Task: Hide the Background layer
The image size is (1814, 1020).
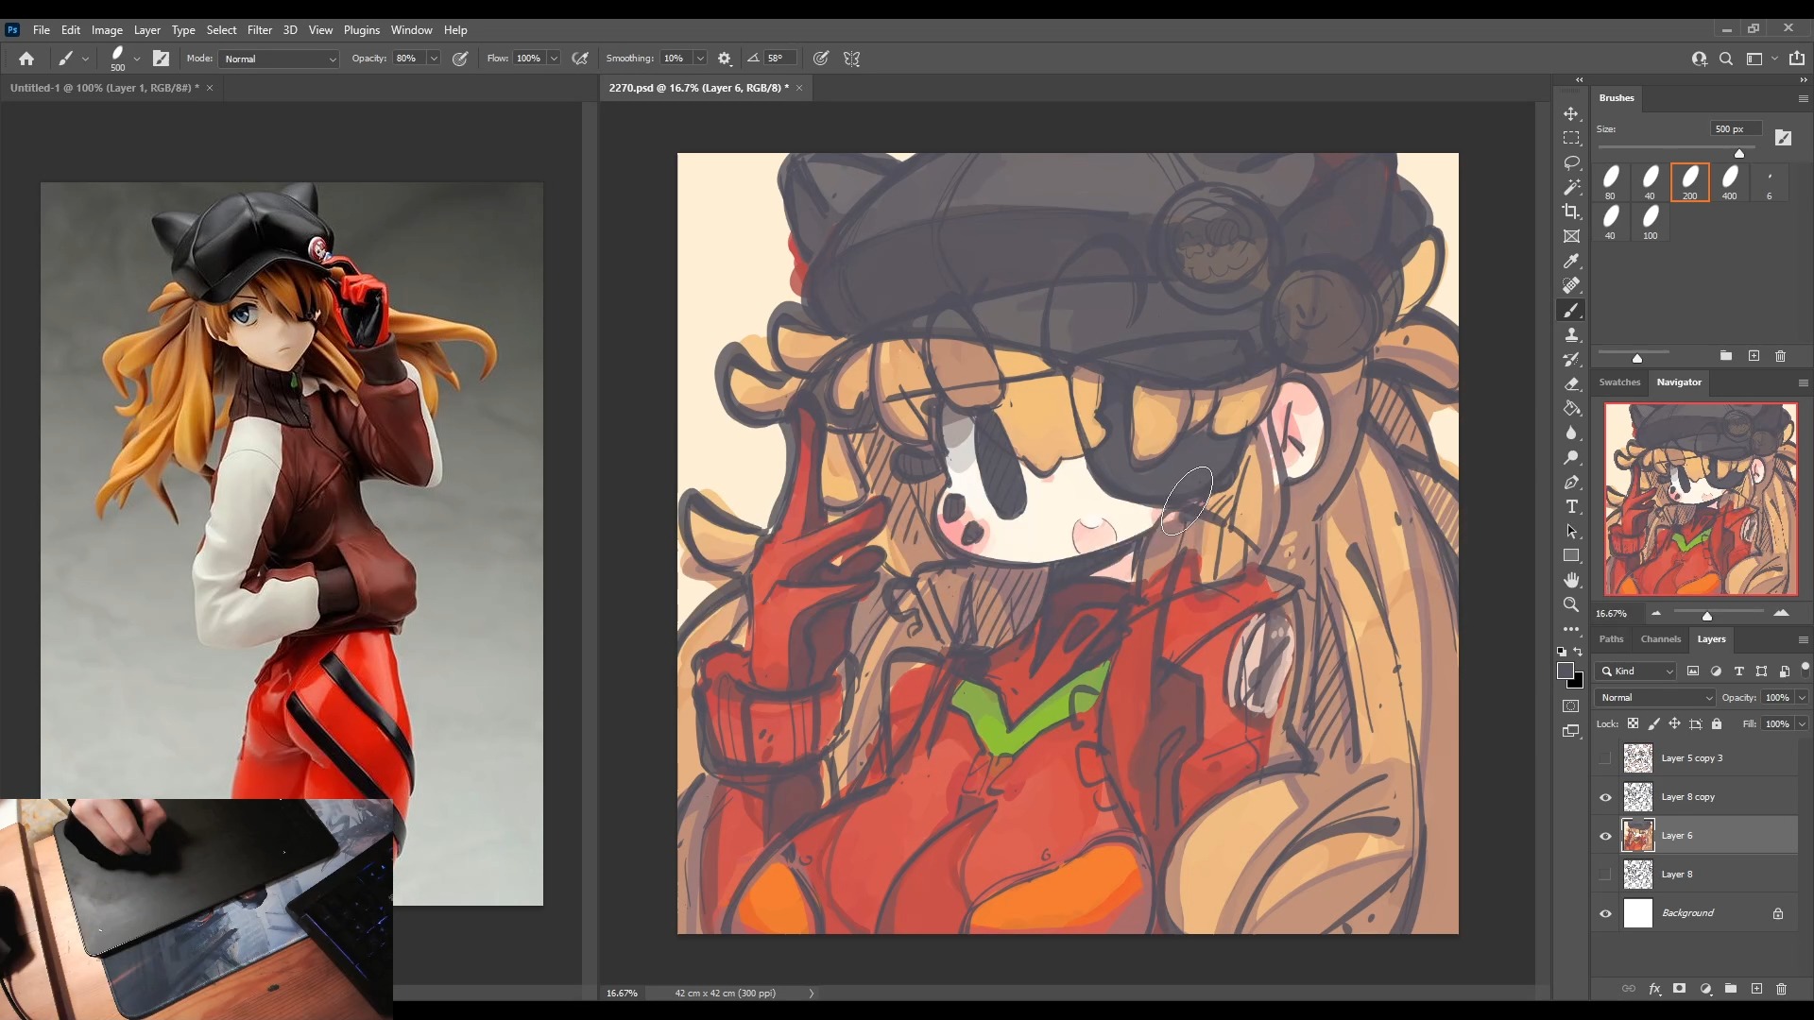Action: [x=1605, y=913]
